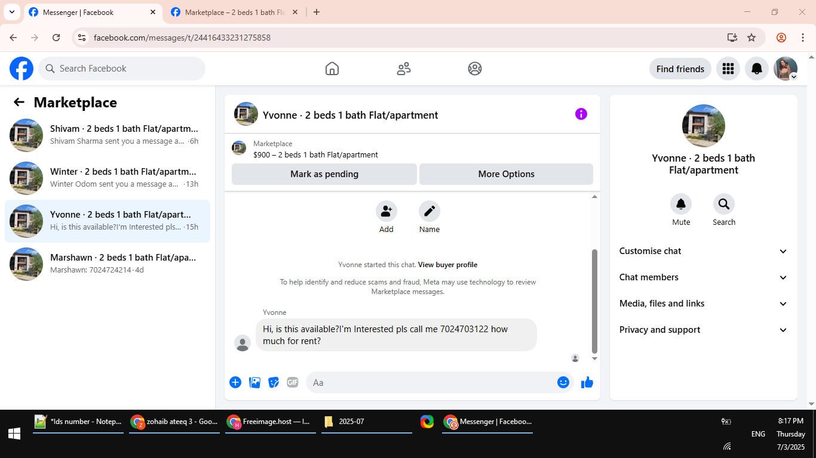Click More Options button
Image resolution: width=816 pixels, height=458 pixels.
[x=507, y=174]
